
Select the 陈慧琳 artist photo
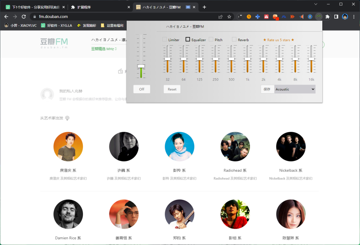pyautogui.click(x=291, y=214)
